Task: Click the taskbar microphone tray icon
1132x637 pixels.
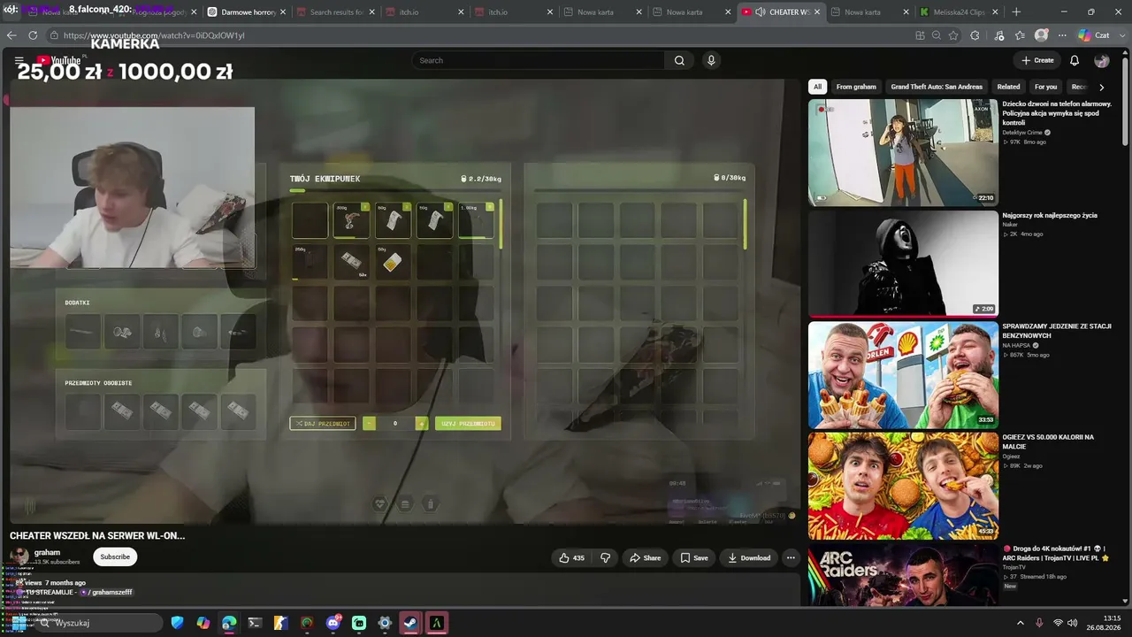Action: pyautogui.click(x=1039, y=623)
